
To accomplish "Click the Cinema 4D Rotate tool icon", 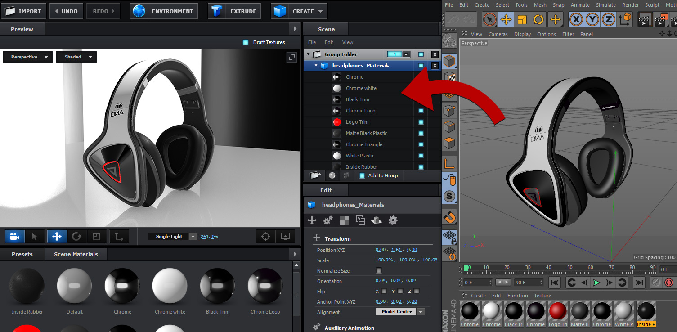I will coord(538,20).
